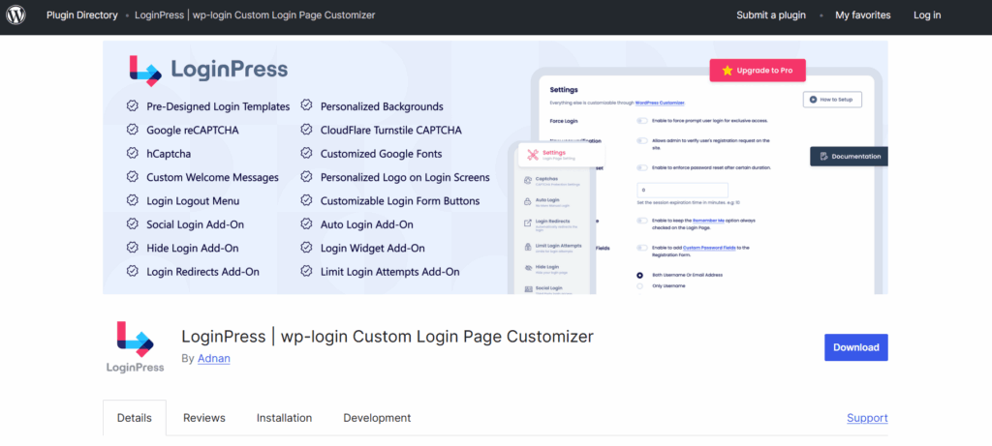Select the Hide Login eye icon

528,269
